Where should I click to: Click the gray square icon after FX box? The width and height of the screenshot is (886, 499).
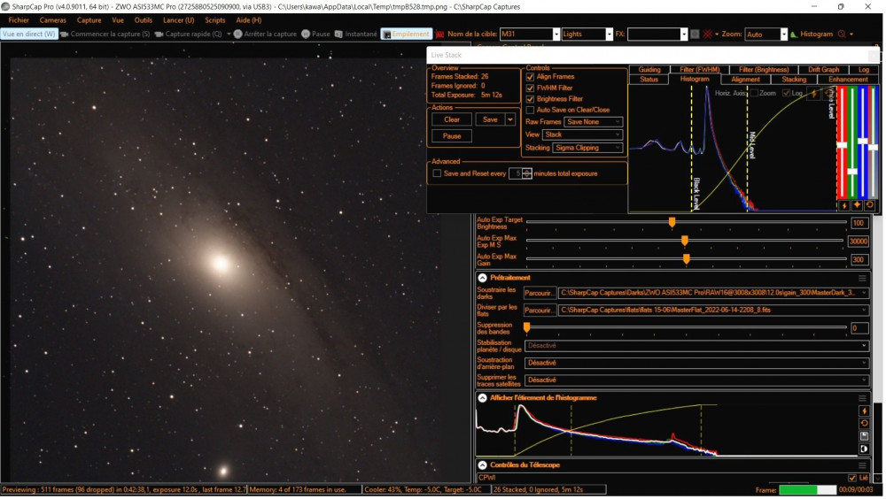(695, 34)
